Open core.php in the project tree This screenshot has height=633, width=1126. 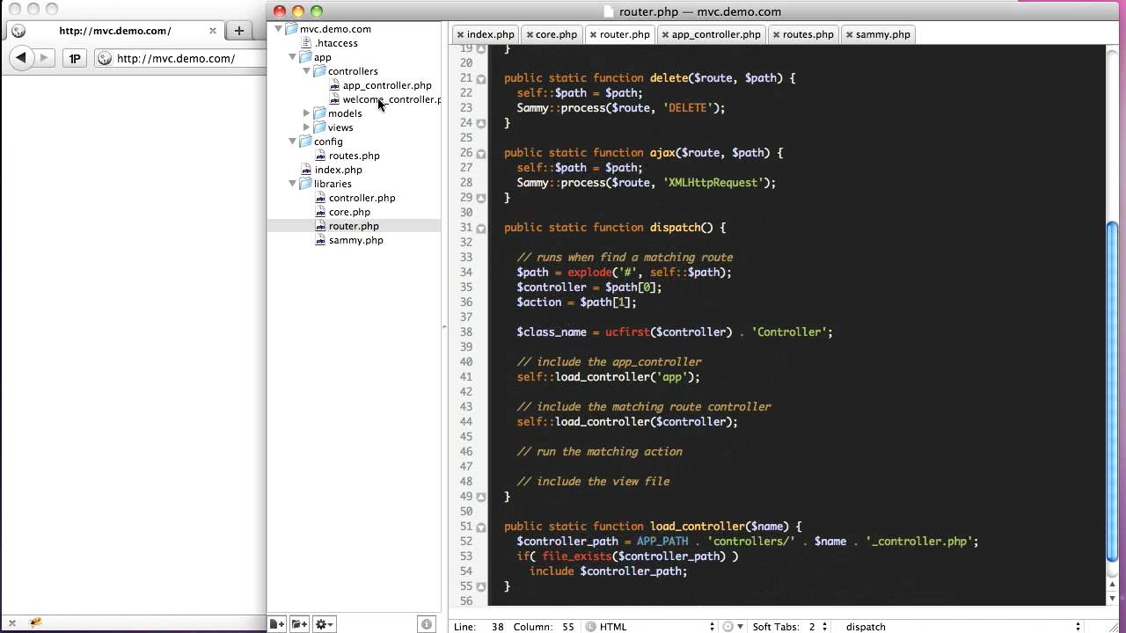(x=349, y=212)
